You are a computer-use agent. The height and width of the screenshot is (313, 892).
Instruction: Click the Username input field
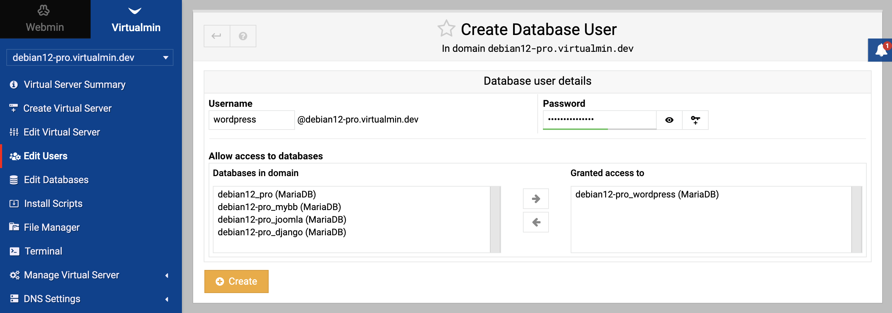coord(252,120)
